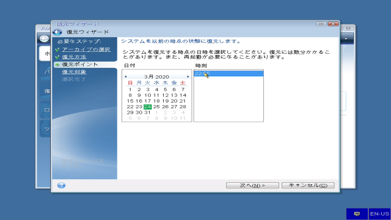This screenshot has height=220, width=391.
Task: Select calendar date 23
Action: [x=139, y=107]
